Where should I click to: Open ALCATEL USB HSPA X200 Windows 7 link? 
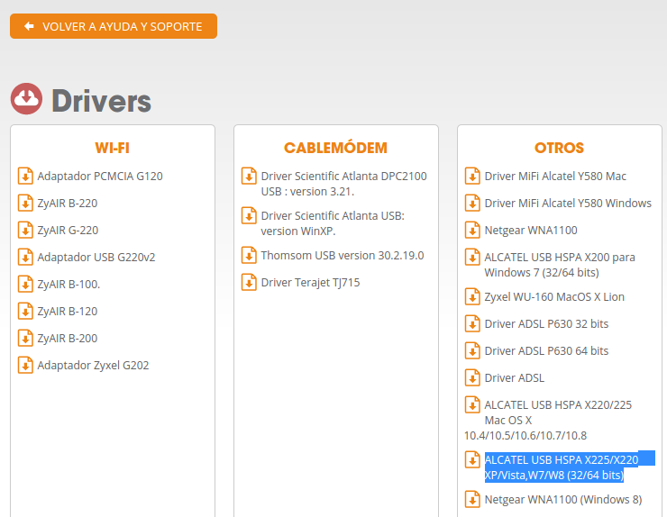coord(560,265)
